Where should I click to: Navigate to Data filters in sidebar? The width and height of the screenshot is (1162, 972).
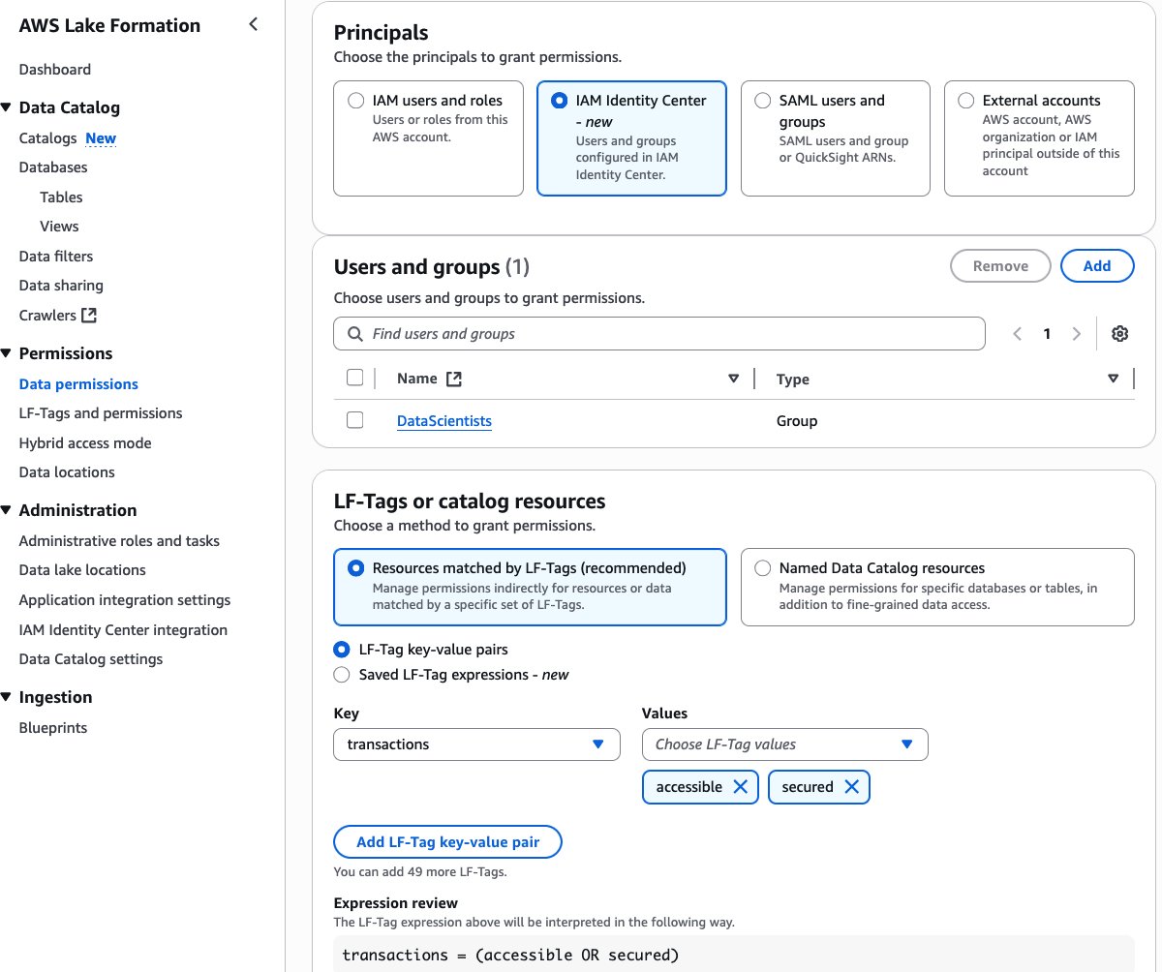[x=56, y=257]
